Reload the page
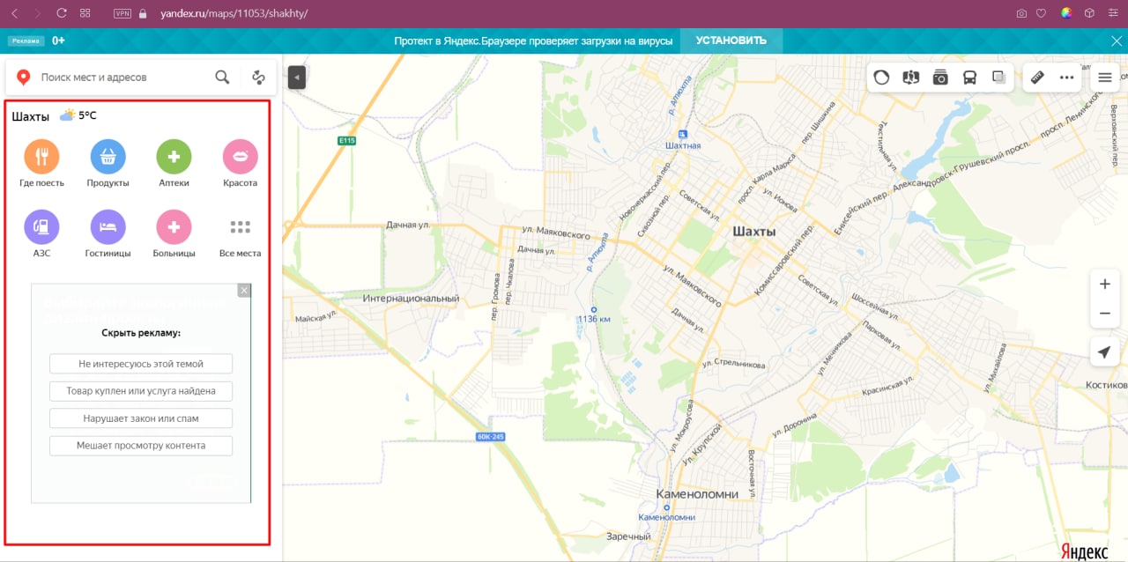Viewport: 1128px width, 562px height. click(62, 13)
